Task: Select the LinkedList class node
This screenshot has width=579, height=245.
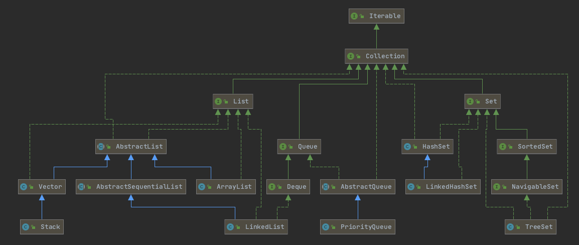Action: point(256,227)
